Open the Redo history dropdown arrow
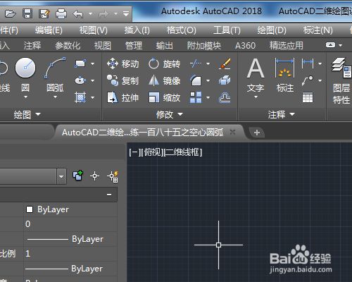The height and width of the screenshot is (282, 352). click(x=115, y=14)
